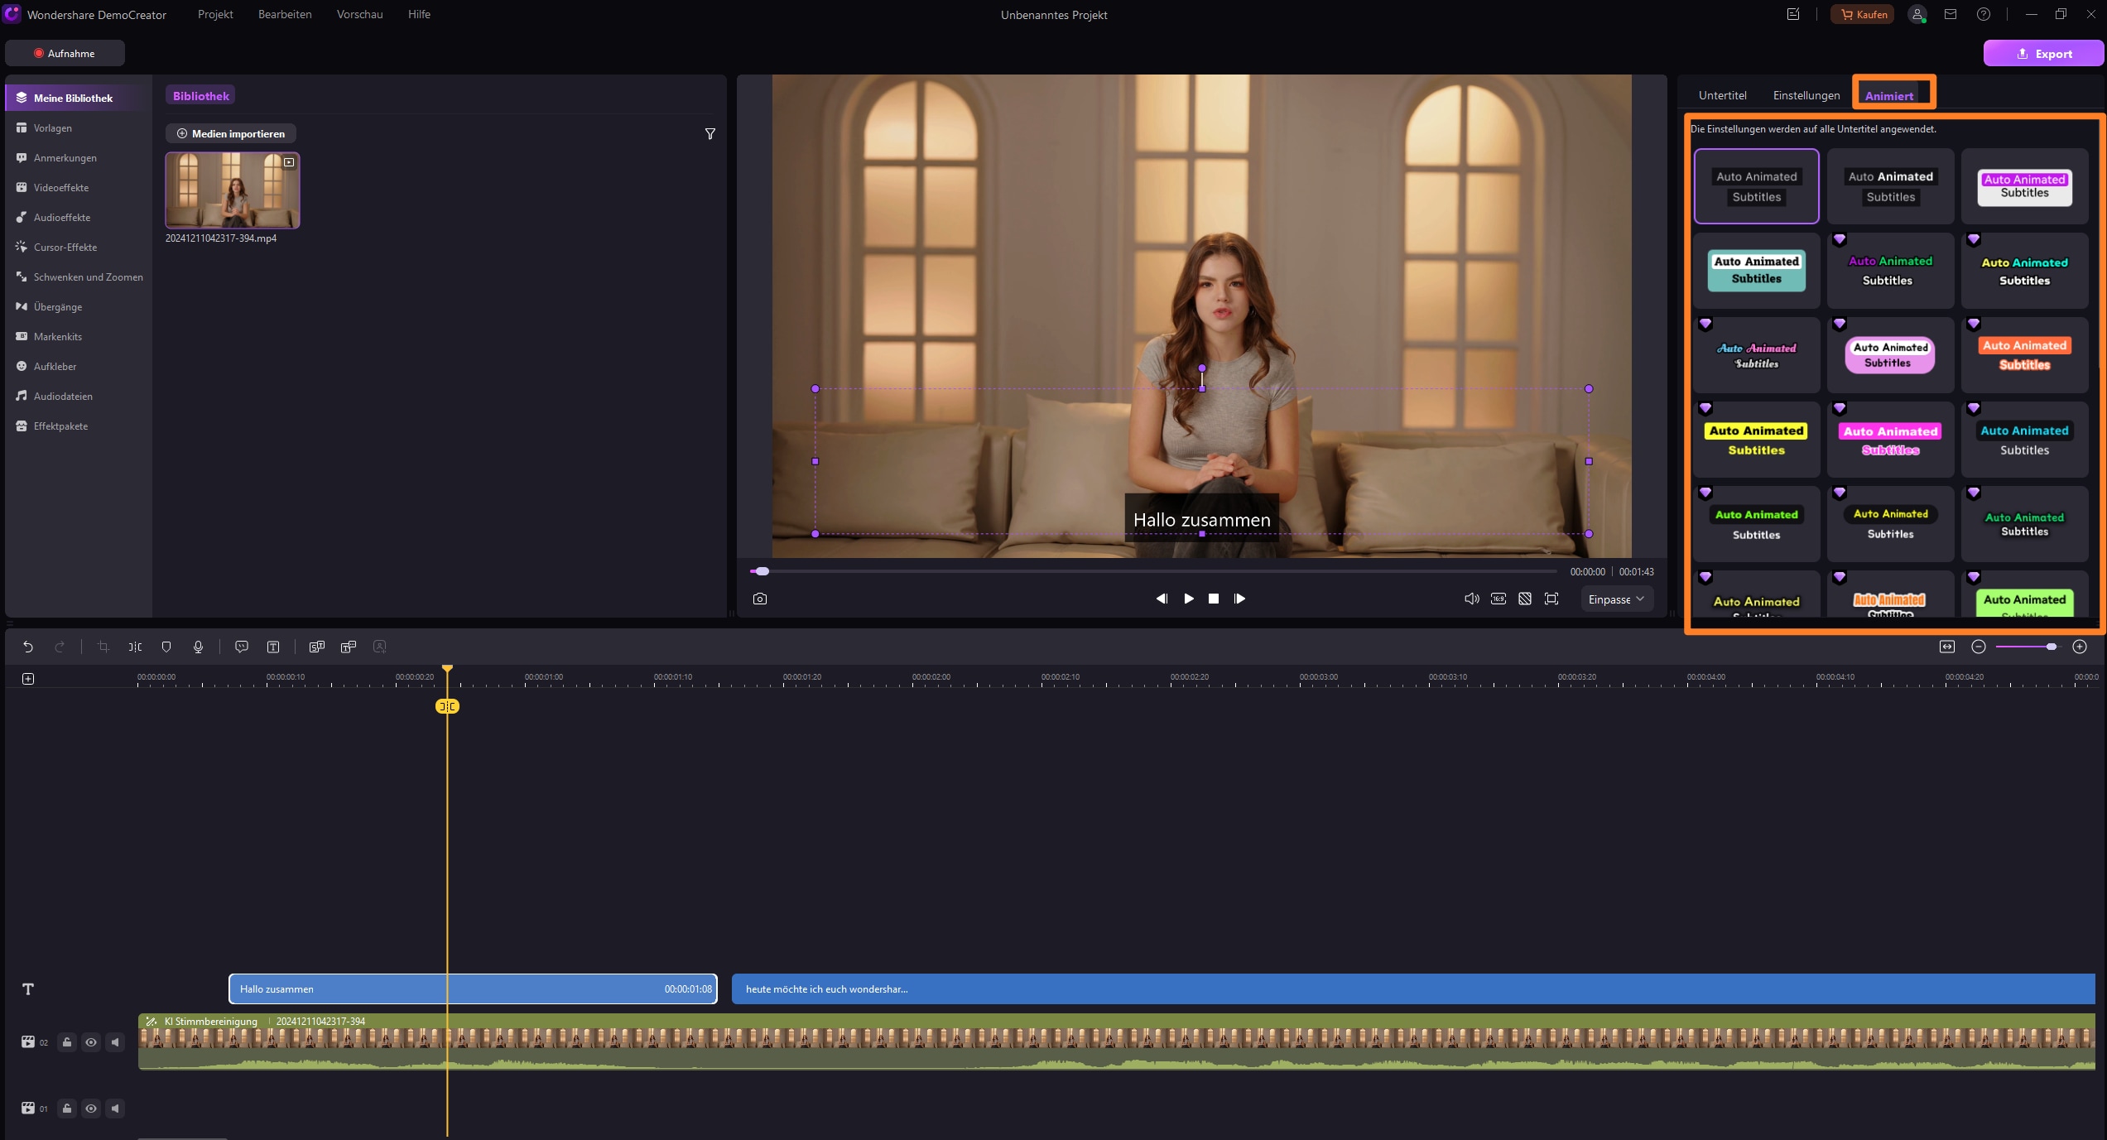The width and height of the screenshot is (2107, 1140).
Task: Open the Hilfe menu
Action: click(x=419, y=14)
